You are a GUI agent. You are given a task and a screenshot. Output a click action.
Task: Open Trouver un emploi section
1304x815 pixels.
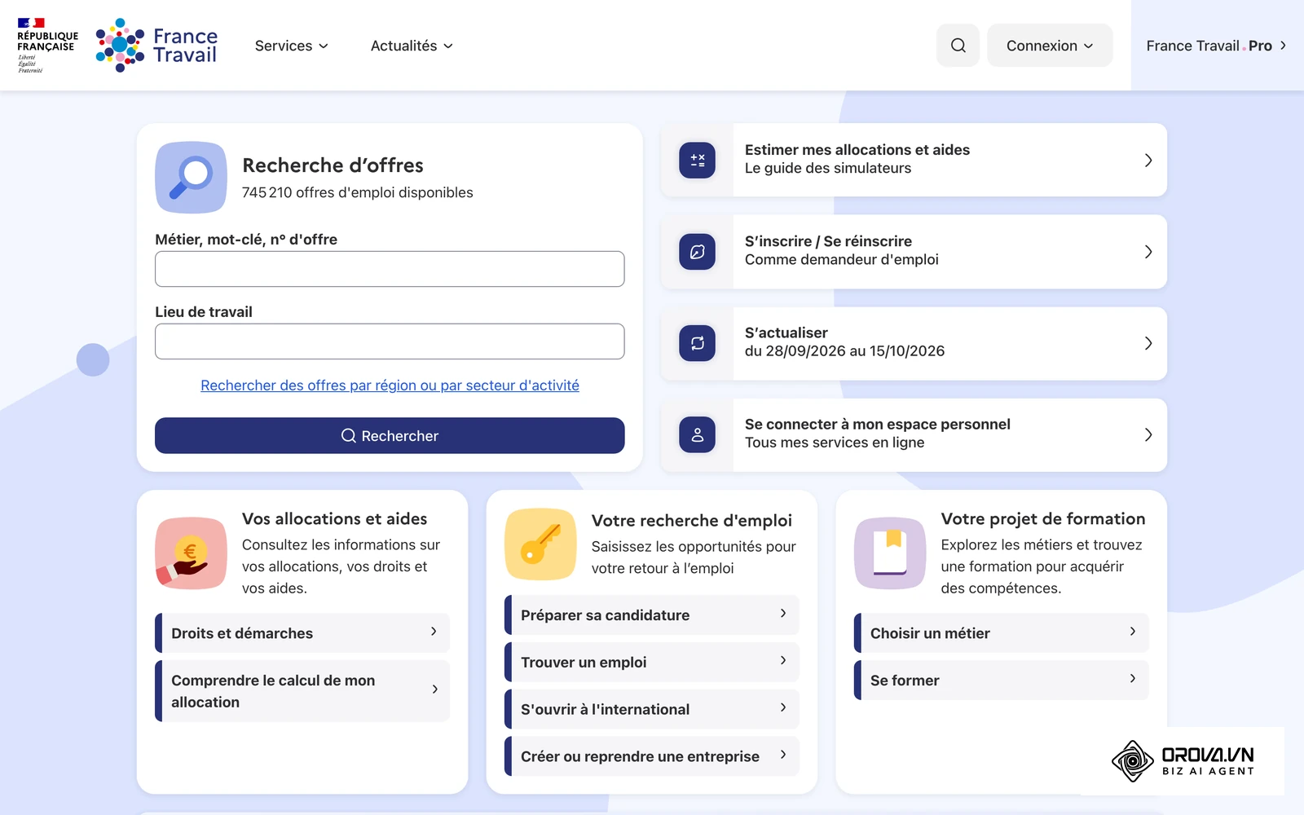pyautogui.click(x=652, y=663)
